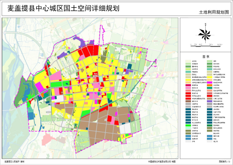This screenshot has width=233, height=165.
Task: Click the 图例 legend heading
Action: (x=206, y=56)
